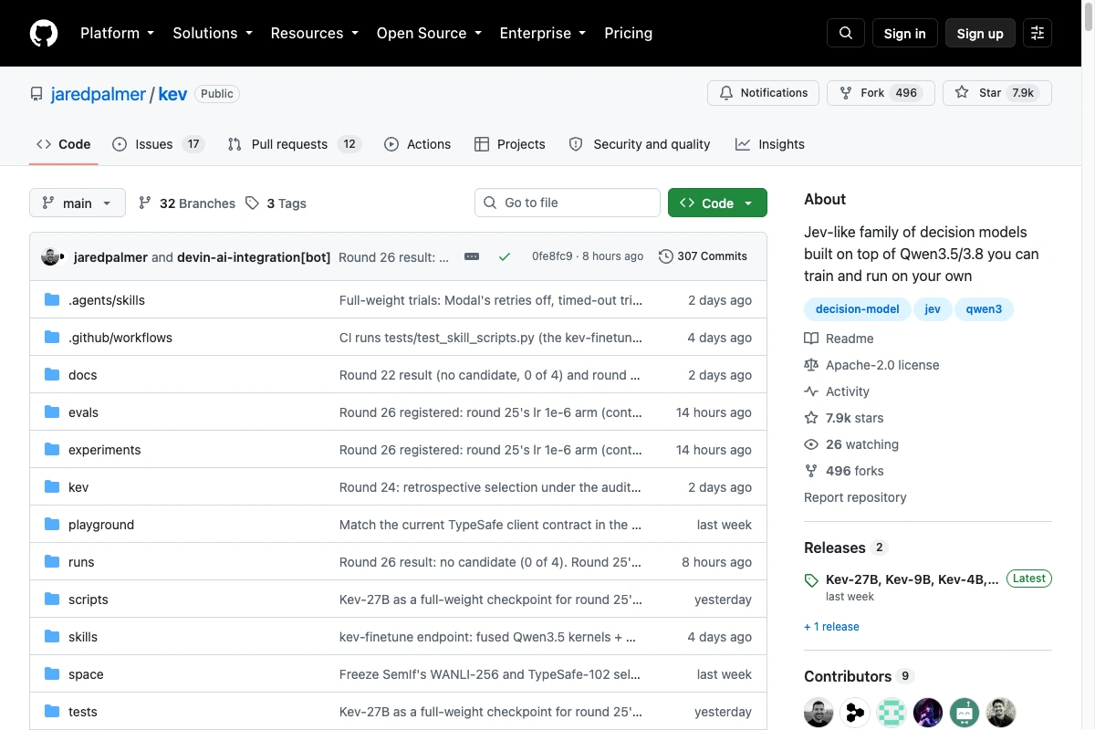The height and width of the screenshot is (730, 1095).
Task: Open the Report repository link
Action: [855, 497]
